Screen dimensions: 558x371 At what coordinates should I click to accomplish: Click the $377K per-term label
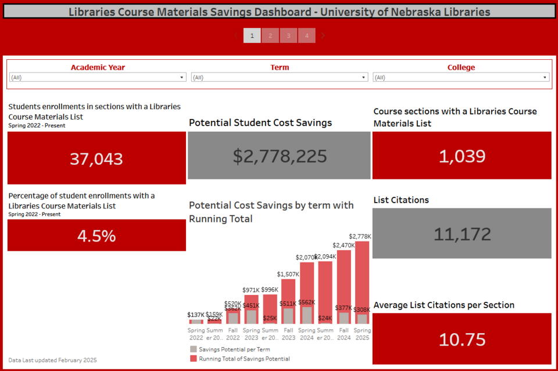point(344,308)
